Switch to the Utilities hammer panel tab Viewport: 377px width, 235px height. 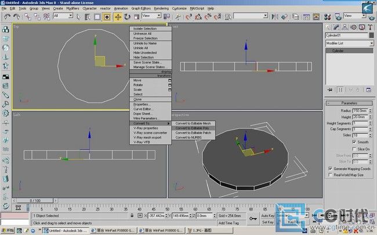[x=370, y=27]
